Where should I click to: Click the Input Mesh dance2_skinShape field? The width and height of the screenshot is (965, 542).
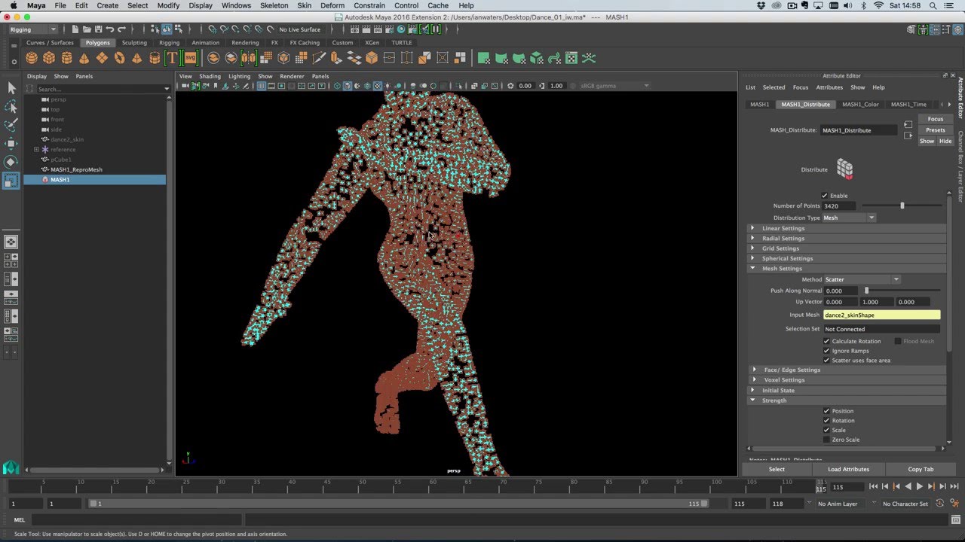882,315
